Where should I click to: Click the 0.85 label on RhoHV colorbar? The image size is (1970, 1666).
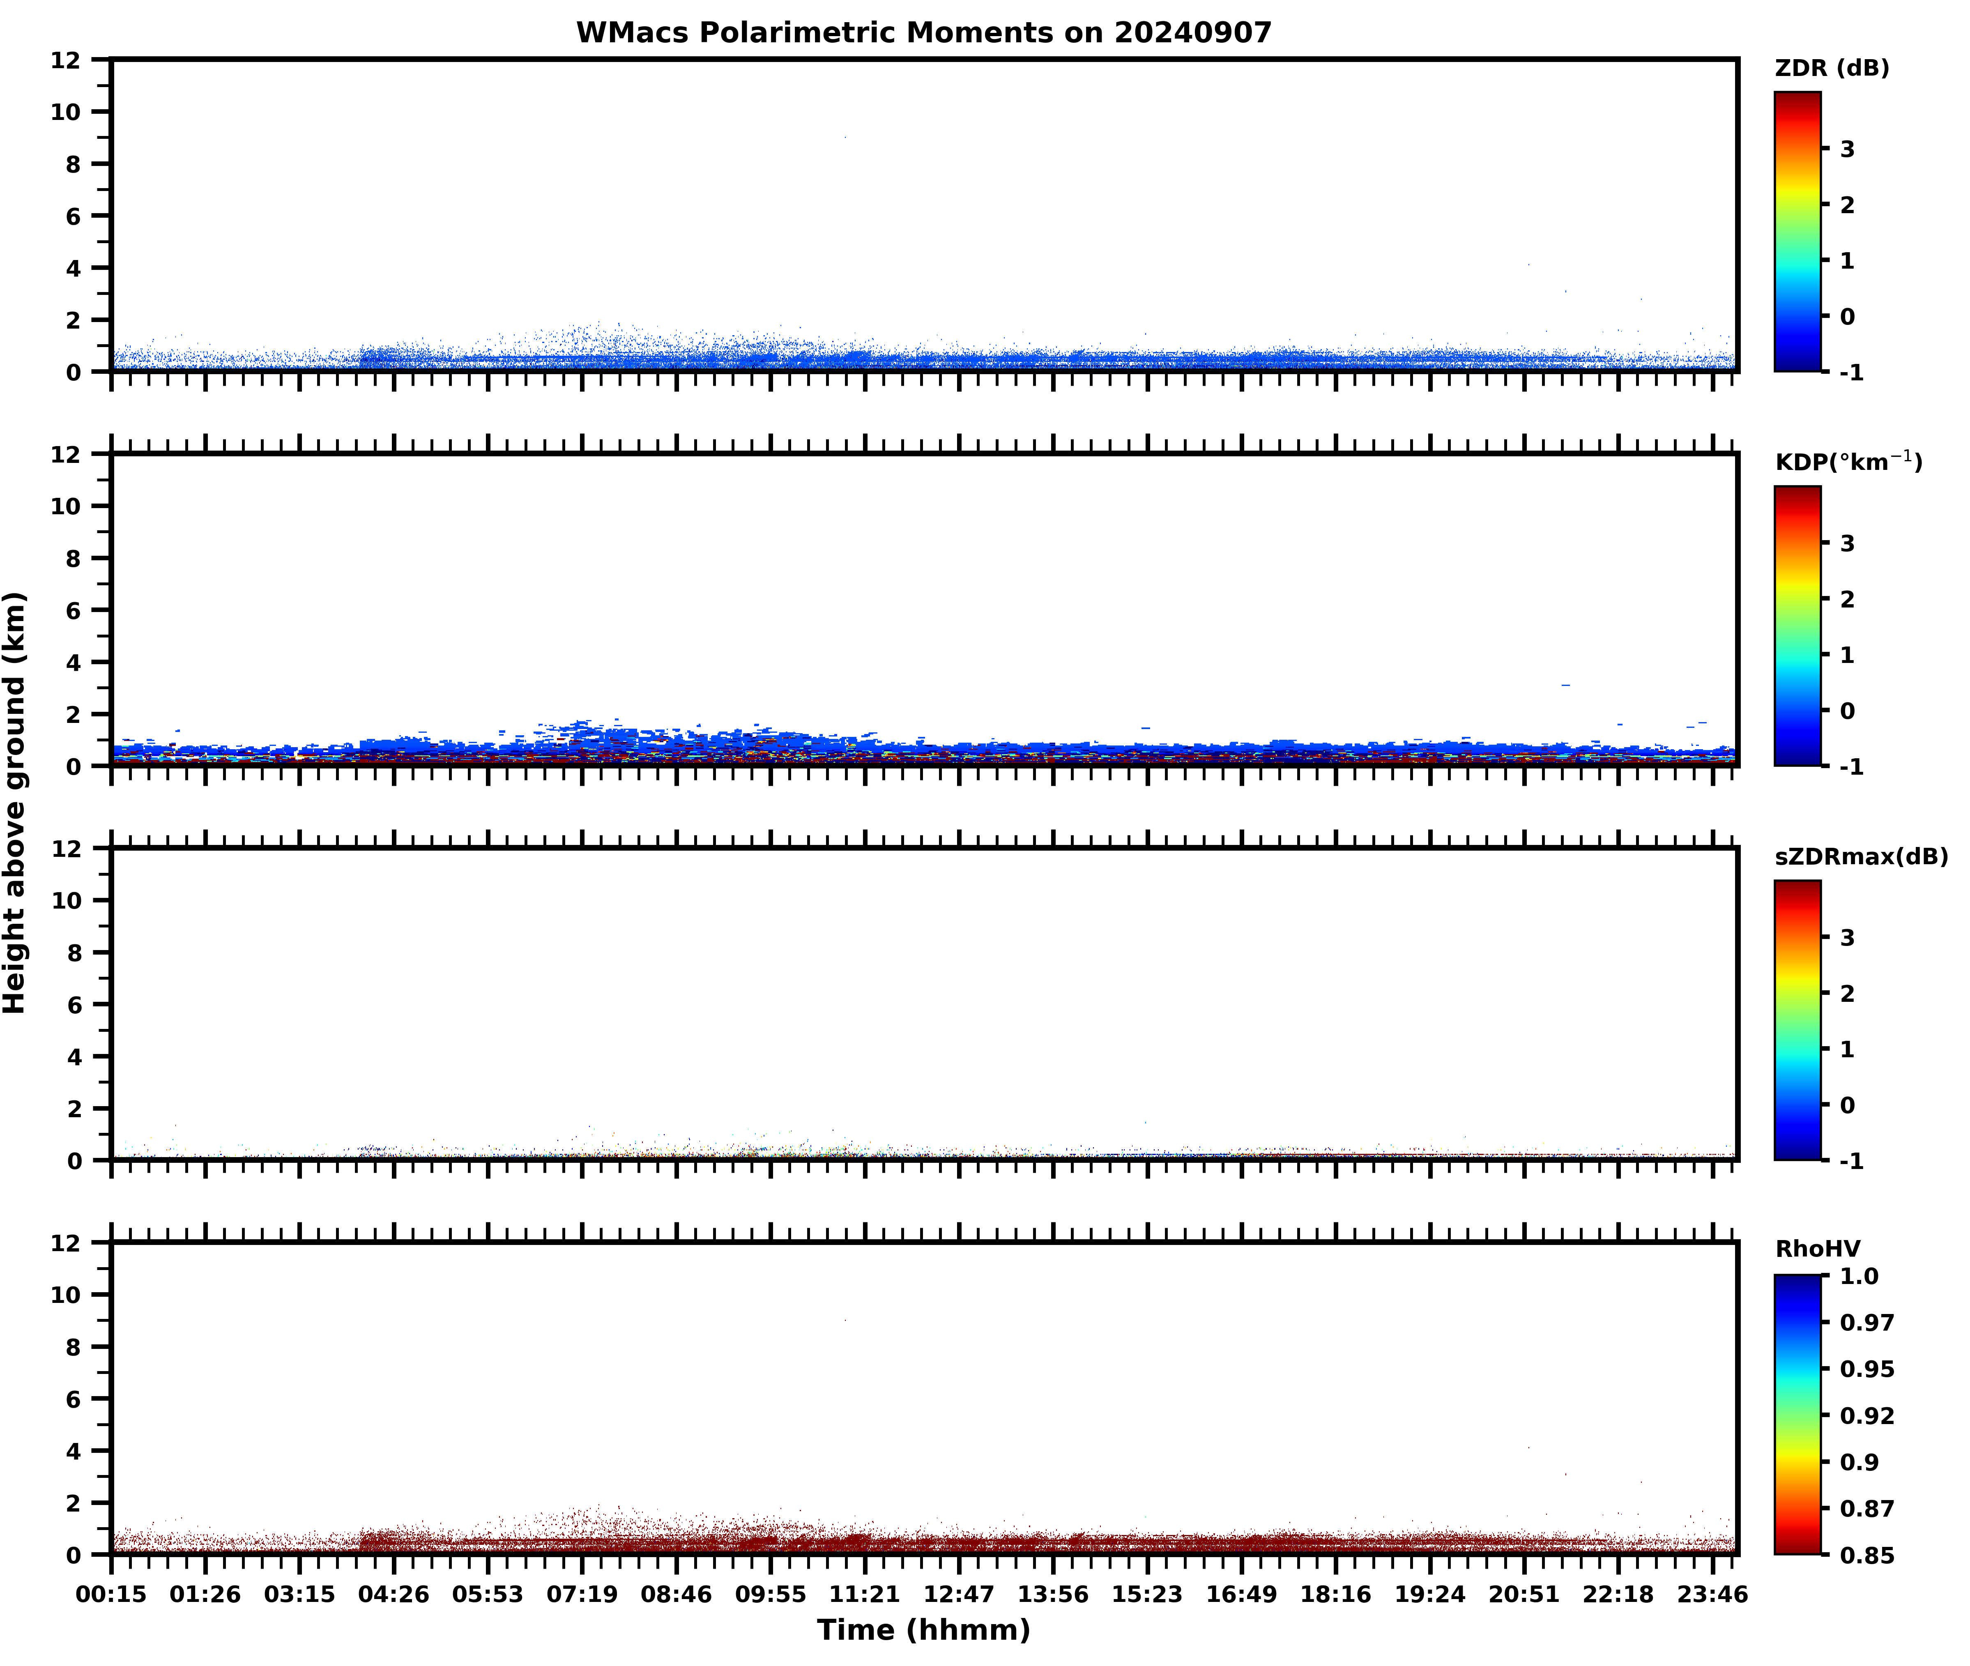[1866, 1556]
